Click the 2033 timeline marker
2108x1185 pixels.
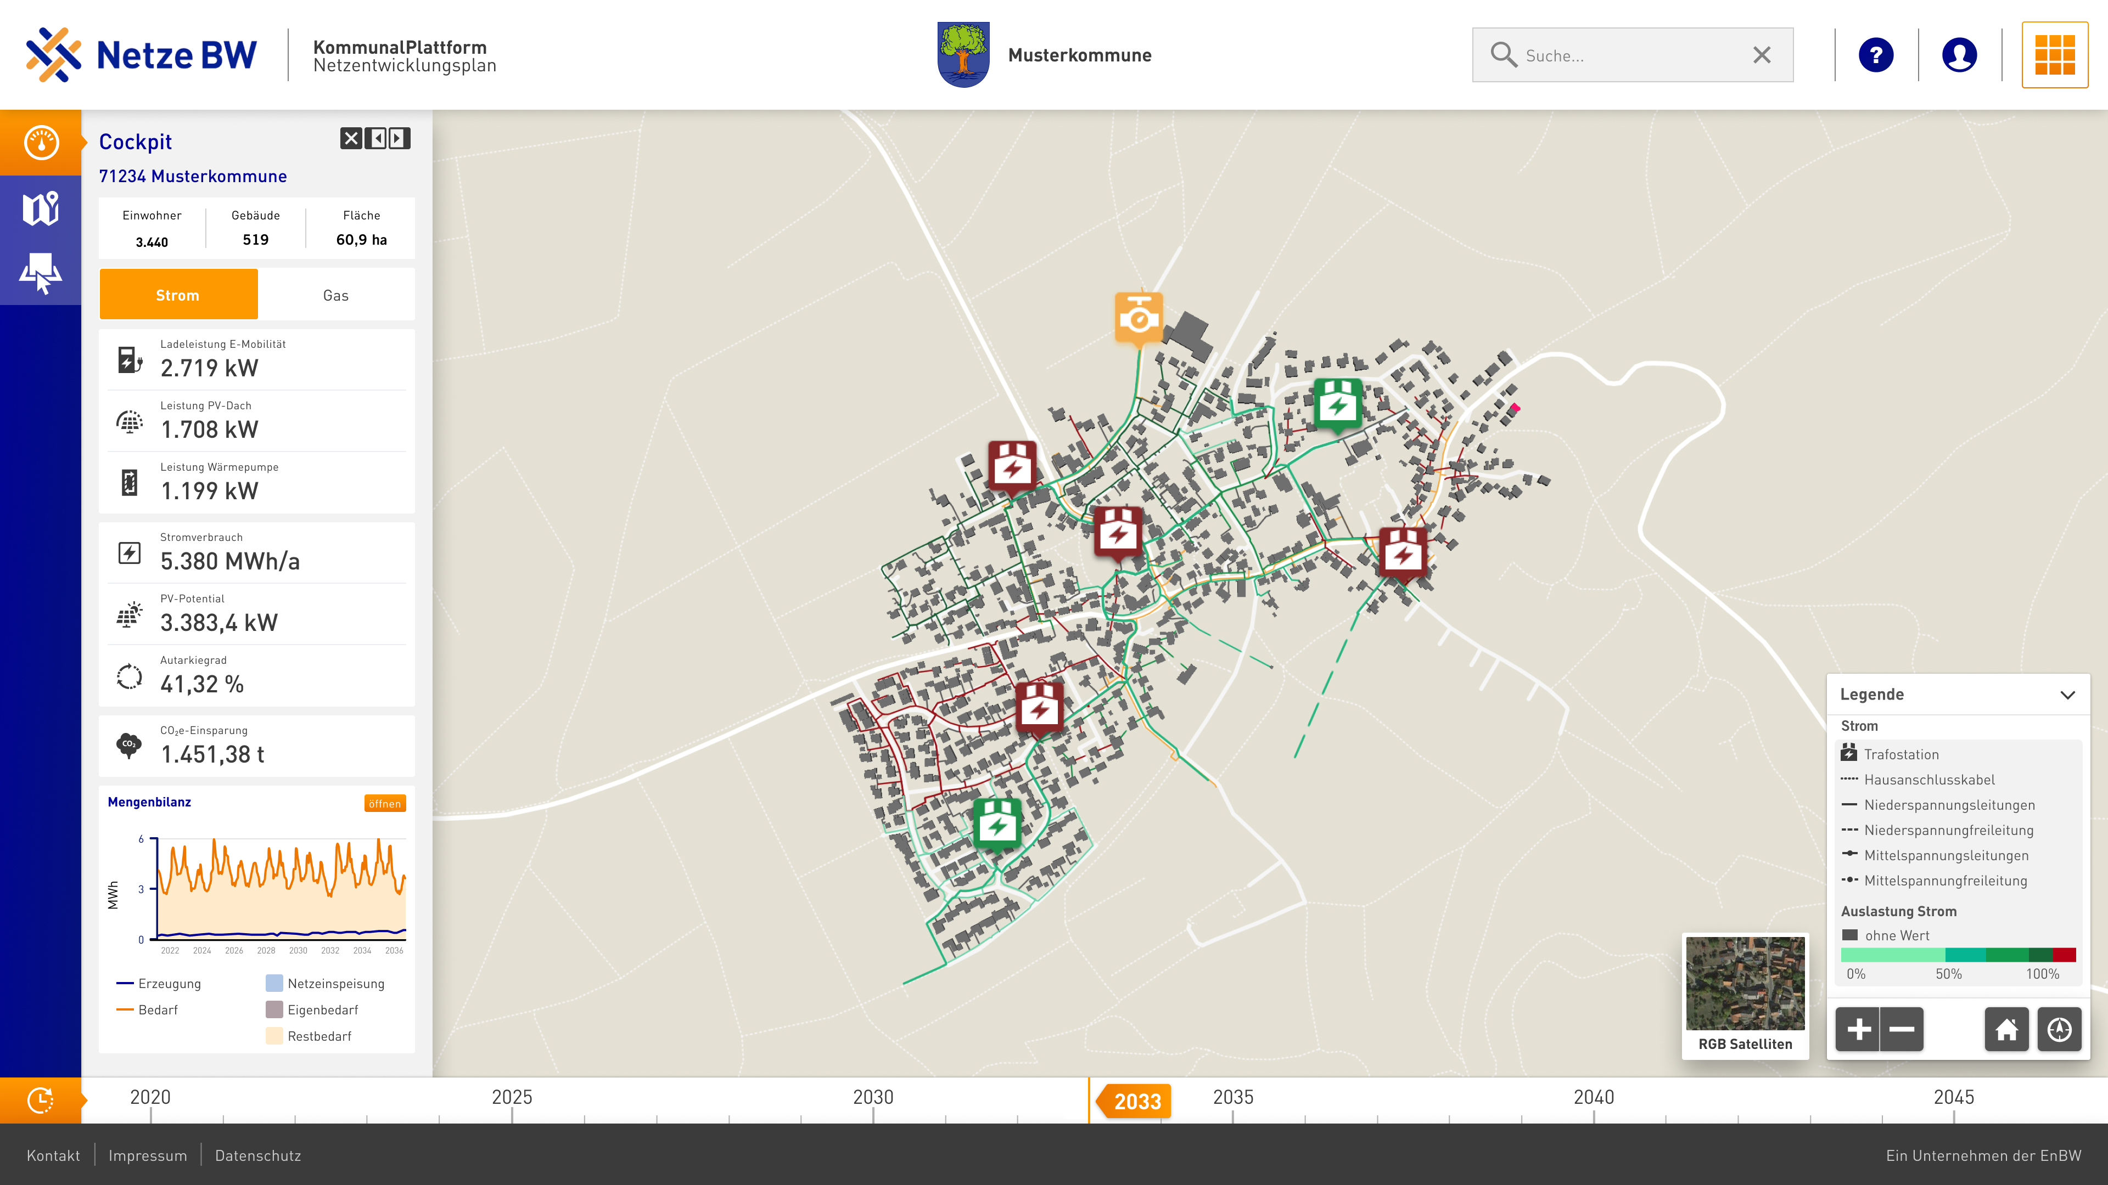(x=1137, y=1101)
